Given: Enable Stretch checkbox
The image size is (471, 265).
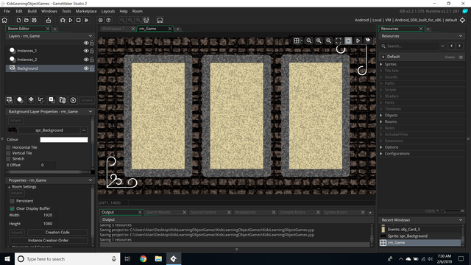Looking at the screenshot, I should 8,159.
